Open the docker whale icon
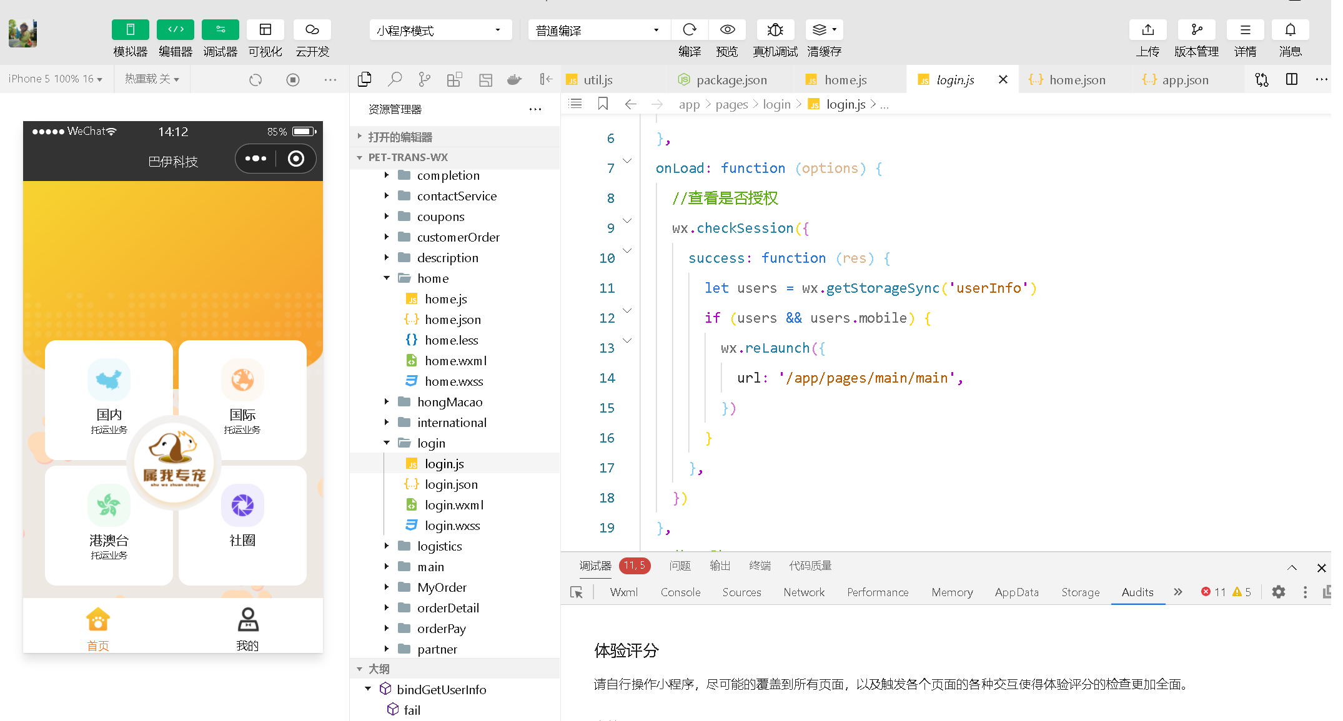The height and width of the screenshot is (721, 1343). (515, 79)
